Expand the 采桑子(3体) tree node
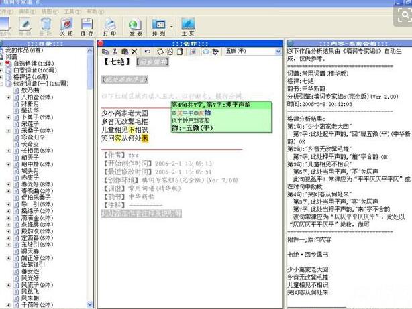Viewport: 412px width, 309px height. coord(9,131)
